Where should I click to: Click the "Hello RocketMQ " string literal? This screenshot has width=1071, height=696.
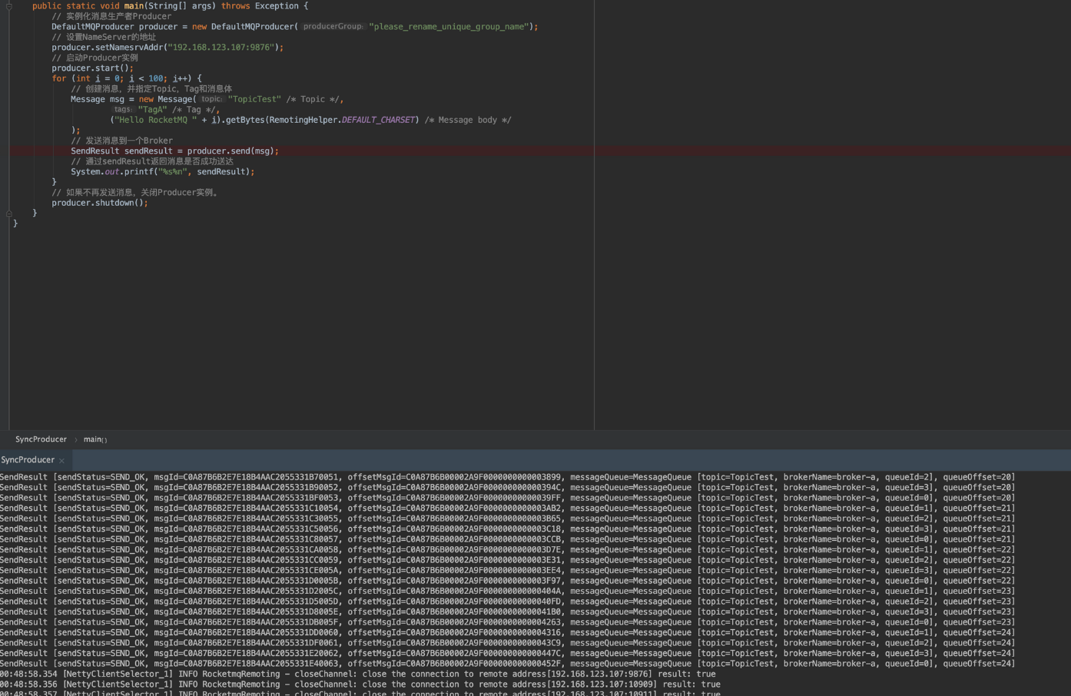point(156,120)
